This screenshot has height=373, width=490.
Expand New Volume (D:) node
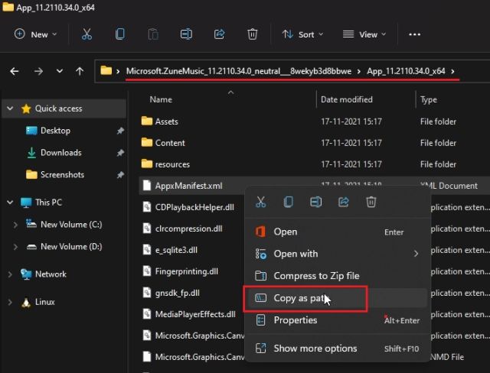[x=15, y=247]
